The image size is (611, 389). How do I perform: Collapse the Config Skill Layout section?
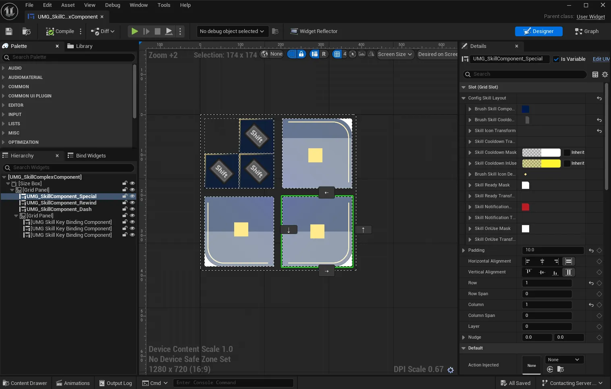coord(463,98)
